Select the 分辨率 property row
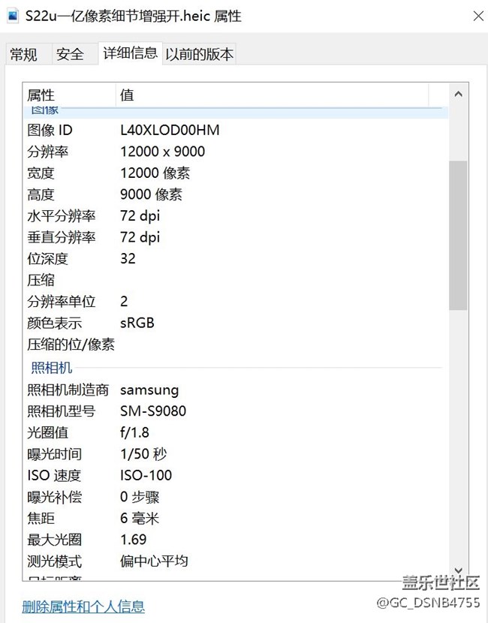Image resolution: width=488 pixels, height=623 pixels. pos(236,152)
